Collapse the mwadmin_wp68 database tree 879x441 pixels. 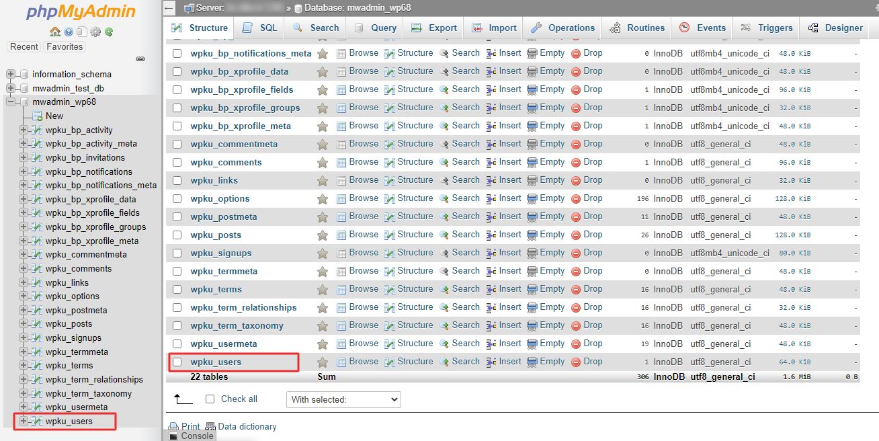click(x=11, y=102)
